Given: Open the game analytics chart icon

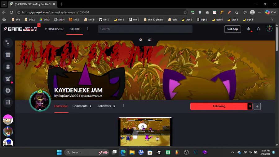Looking at the screenshot, I should 150,40.
